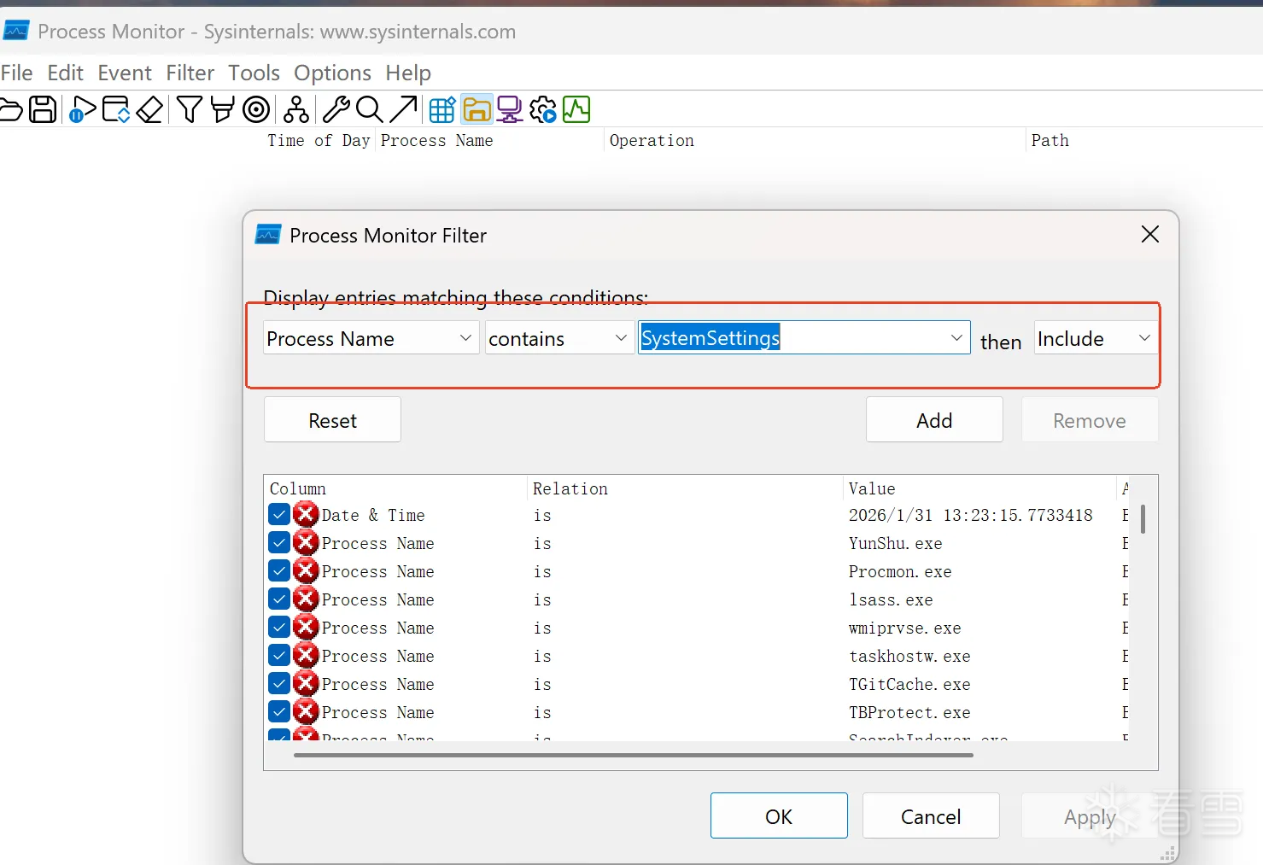
Task: Select the Procmon.exe value cell
Action: pyautogui.click(x=900, y=571)
